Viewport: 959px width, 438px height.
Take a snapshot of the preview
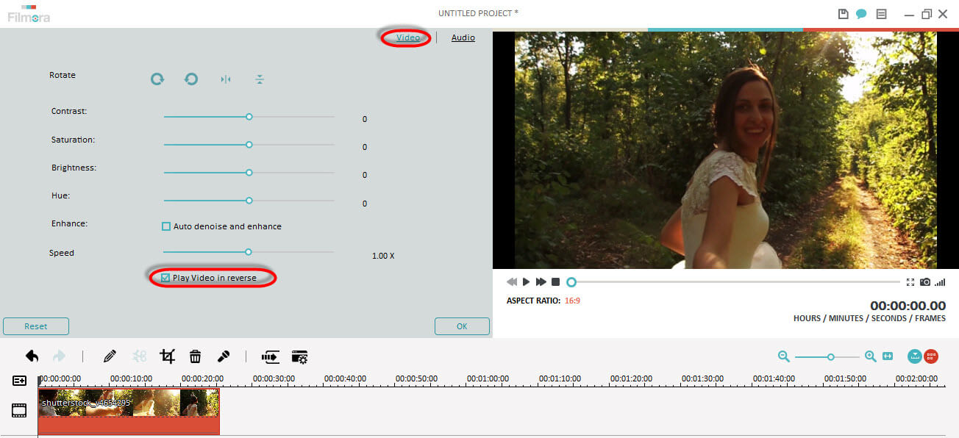click(925, 282)
